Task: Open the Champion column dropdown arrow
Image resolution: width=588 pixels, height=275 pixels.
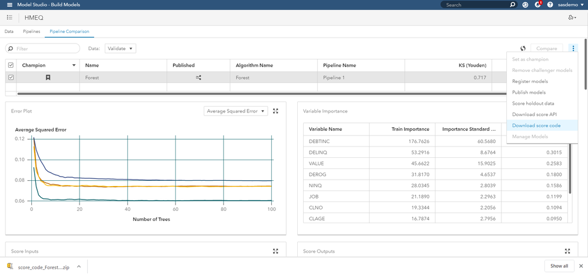Action: [x=74, y=65]
